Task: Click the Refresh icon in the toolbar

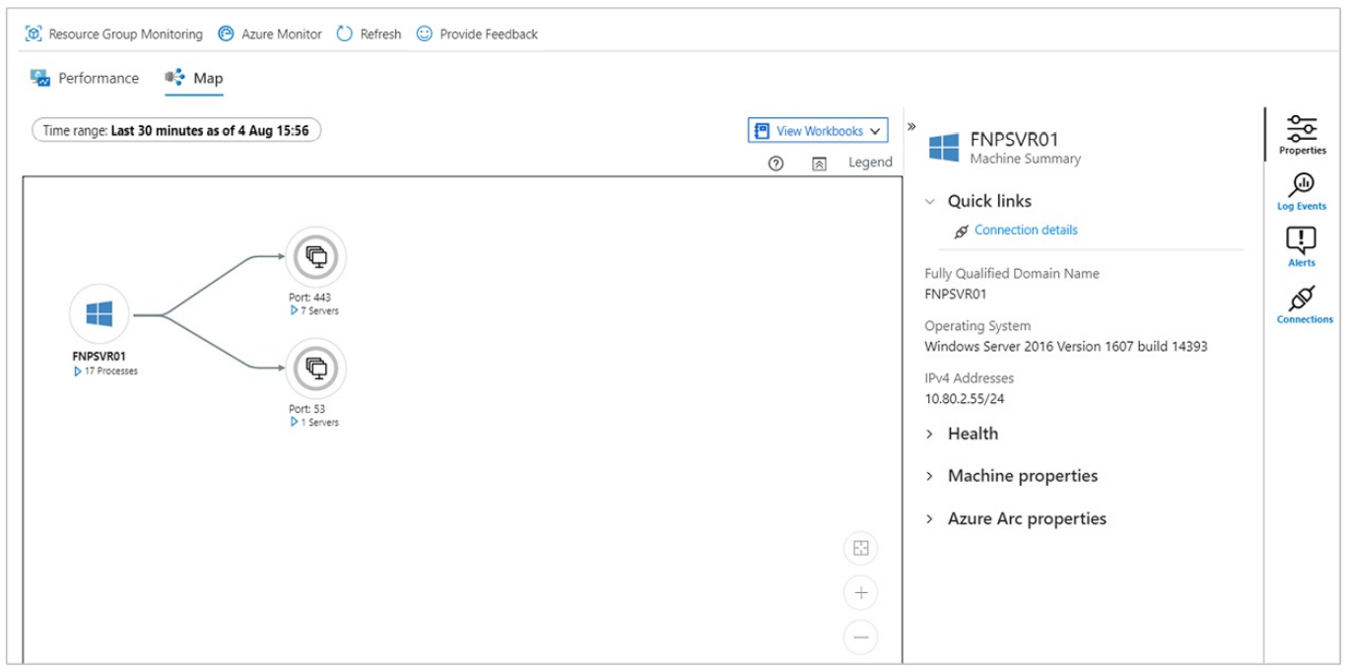Action: [344, 33]
